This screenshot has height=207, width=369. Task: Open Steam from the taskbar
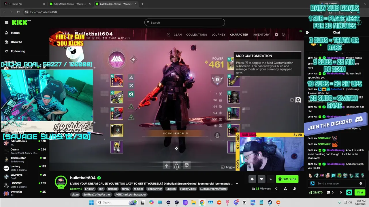270,202
